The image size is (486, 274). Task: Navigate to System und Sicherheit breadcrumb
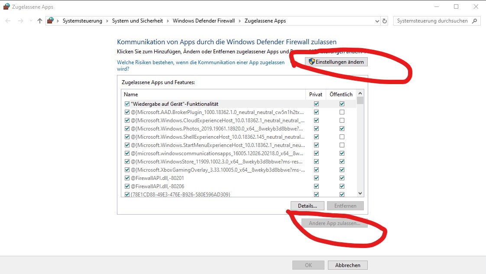click(x=137, y=21)
